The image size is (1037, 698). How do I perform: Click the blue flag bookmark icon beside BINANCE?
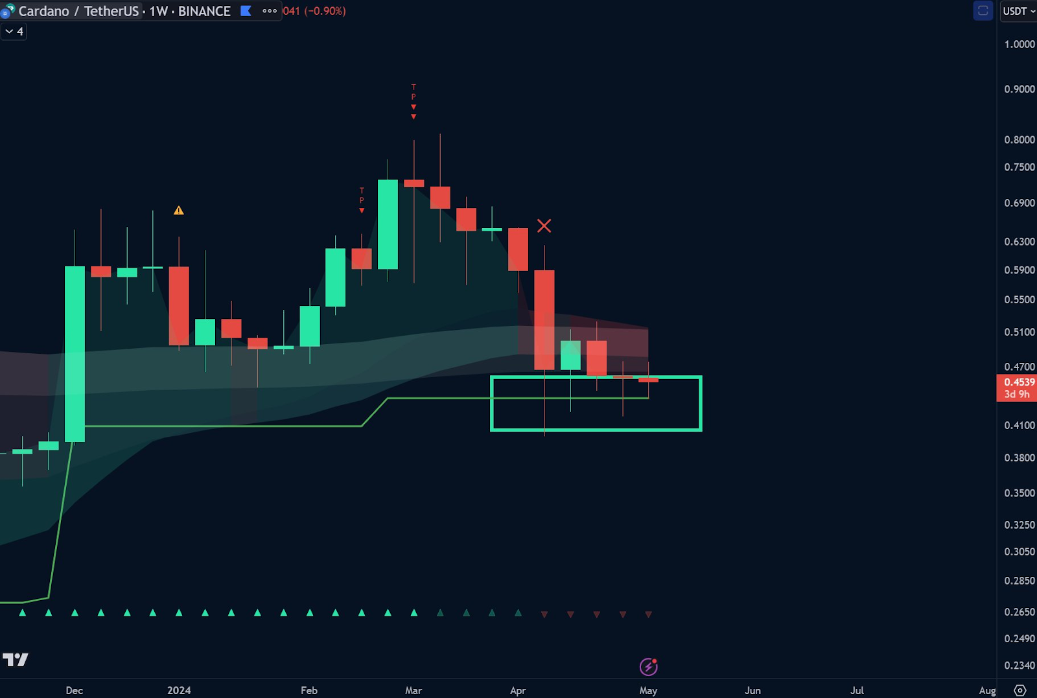[244, 10]
